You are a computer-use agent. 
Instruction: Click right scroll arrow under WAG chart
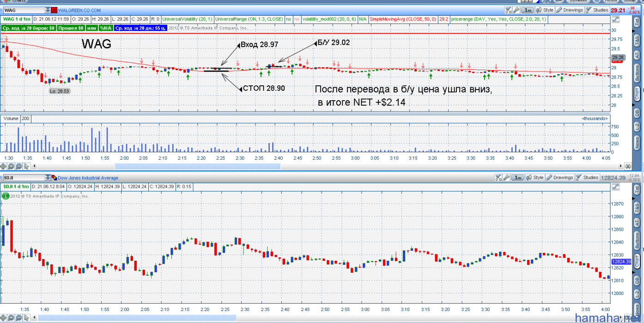coord(620,166)
